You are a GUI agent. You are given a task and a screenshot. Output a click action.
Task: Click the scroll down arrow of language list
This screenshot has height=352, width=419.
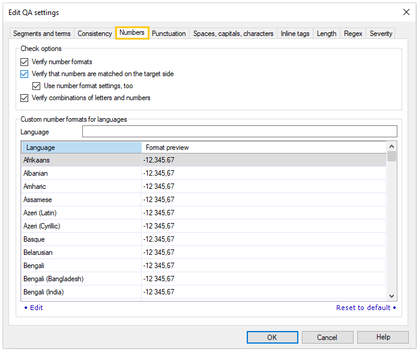(392, 296)
